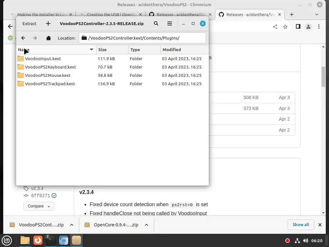Viewport: 329px width, 247px height.
Task: Click the verified commit badge icon
Action: (54, 196)
